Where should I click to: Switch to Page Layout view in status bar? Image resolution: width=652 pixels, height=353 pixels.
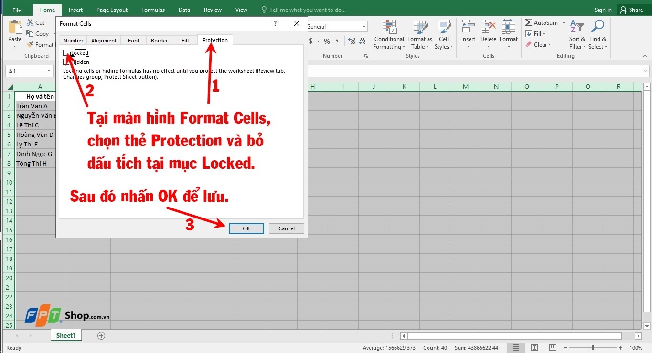[x=534, y=348]
